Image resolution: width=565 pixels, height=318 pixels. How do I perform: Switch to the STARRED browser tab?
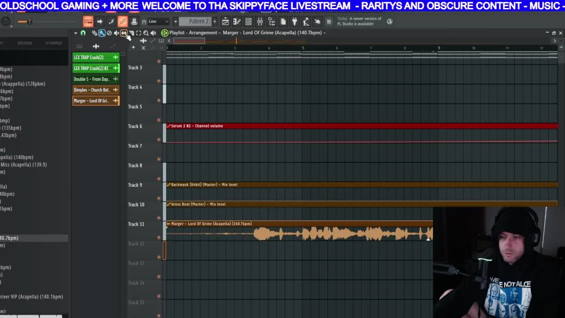tap(53, 43)
